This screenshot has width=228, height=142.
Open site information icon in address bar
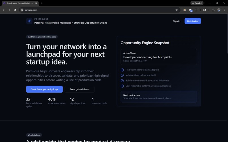(x=22, y=10)
